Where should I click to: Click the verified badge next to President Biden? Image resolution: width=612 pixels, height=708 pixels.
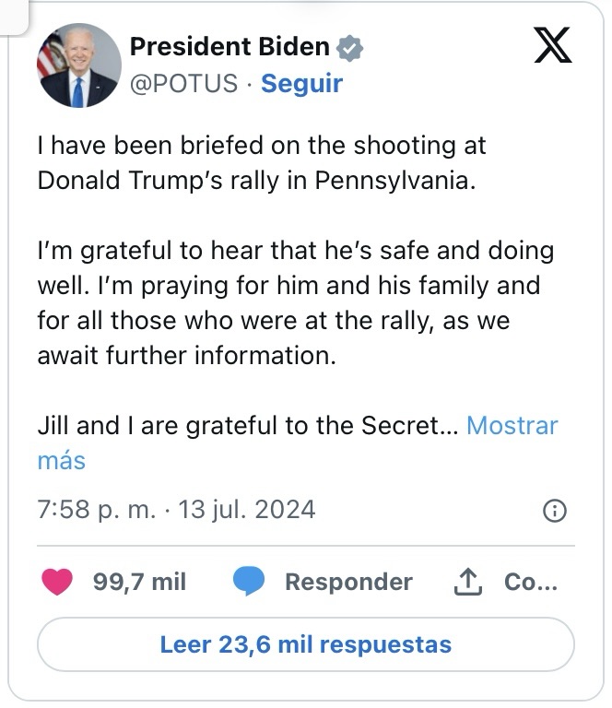click(x=349, y=47)
